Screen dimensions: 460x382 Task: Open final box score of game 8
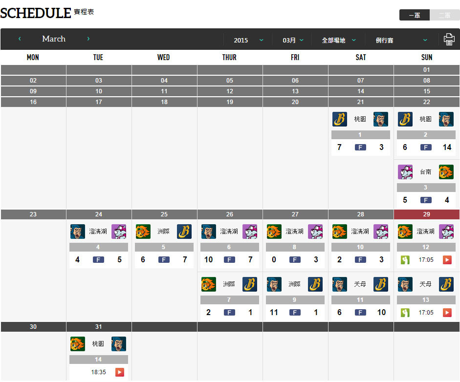[295, 259]
